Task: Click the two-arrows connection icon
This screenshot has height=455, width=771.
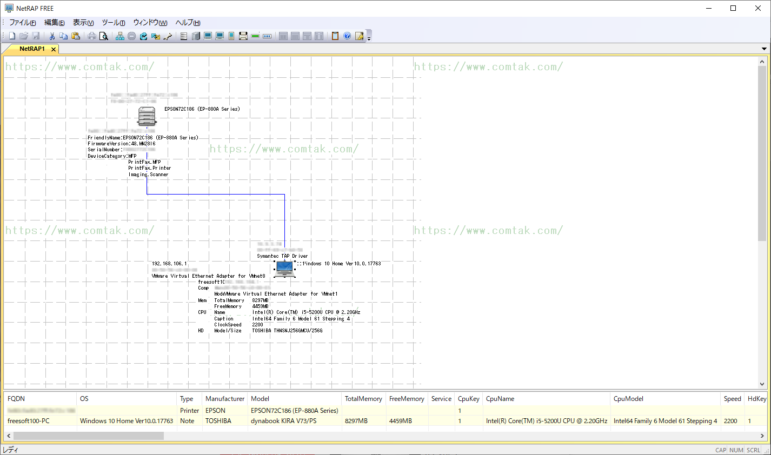Action: click(x=156, y=36)
